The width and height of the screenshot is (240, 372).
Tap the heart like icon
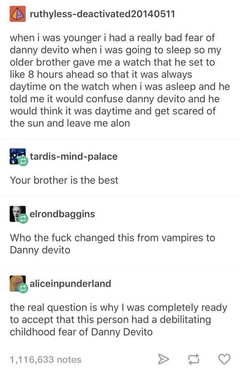pos(224,359)
